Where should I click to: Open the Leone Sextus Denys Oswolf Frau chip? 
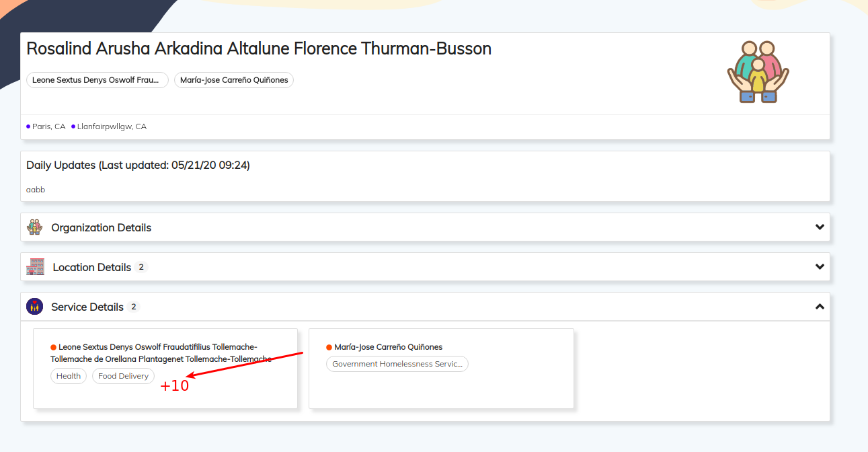(x=97, y=79)
